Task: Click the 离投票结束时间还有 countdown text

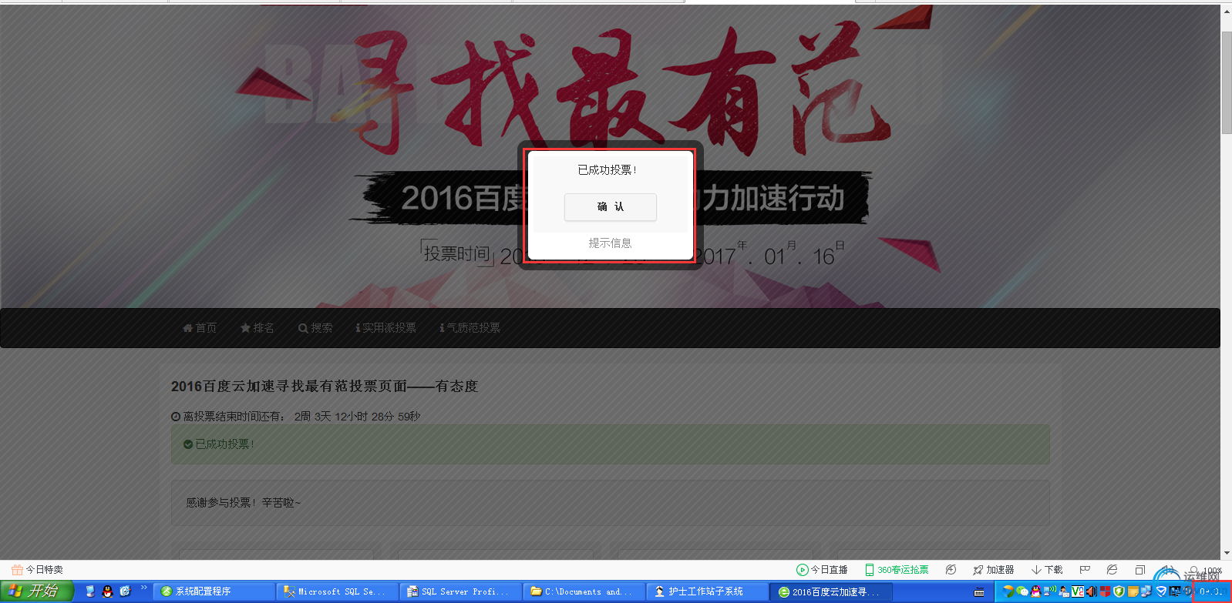Action: [296, 417]
